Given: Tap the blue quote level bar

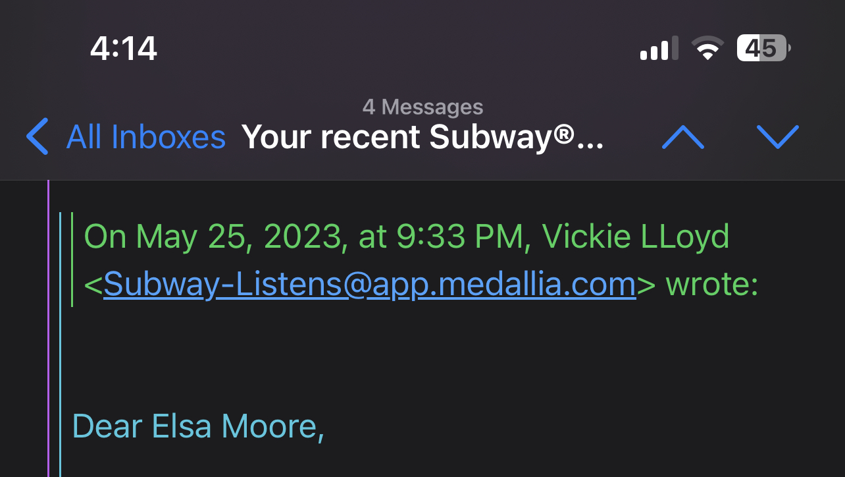Looking at the screenshot, I should [61, 343].
